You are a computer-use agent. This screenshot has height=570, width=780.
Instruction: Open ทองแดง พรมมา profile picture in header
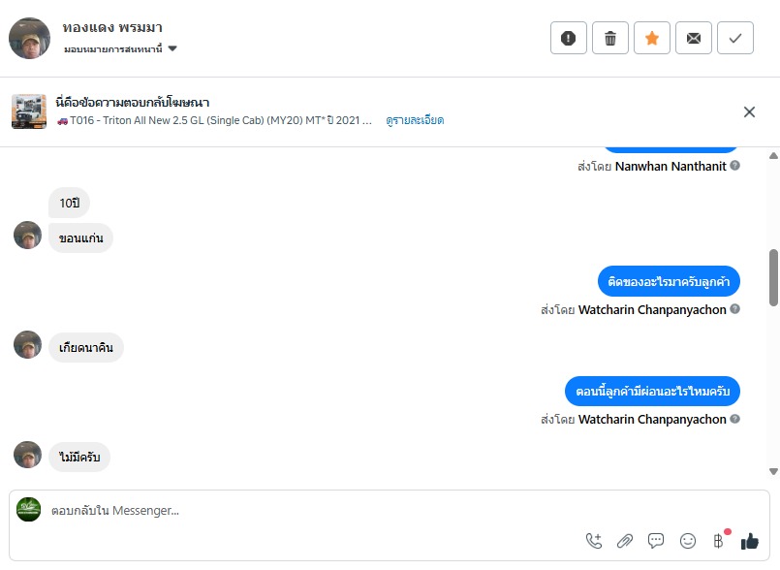pos(29,39)
